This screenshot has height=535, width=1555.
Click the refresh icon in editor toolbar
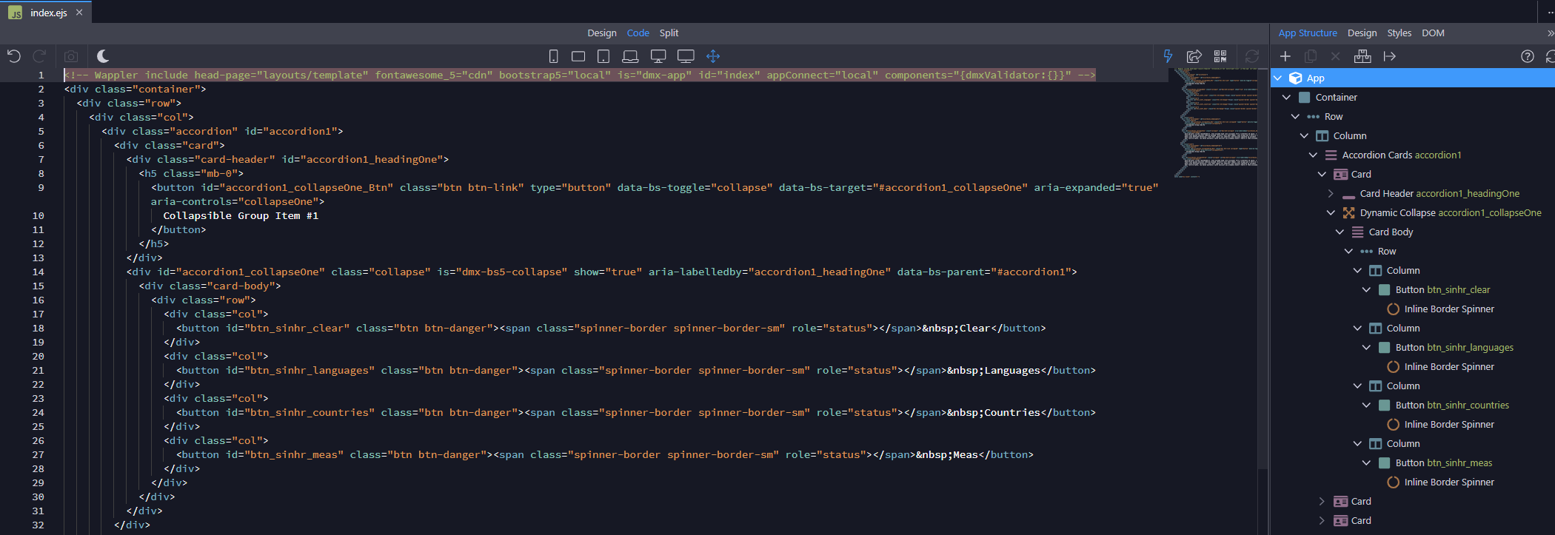(1252, 56)
